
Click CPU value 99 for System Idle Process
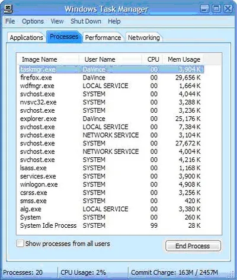pyautogui.click(x=154, y=225)
